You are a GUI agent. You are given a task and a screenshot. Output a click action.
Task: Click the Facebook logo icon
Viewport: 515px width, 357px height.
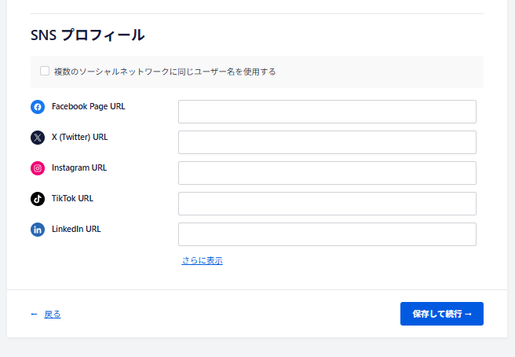tap(38, 107)
